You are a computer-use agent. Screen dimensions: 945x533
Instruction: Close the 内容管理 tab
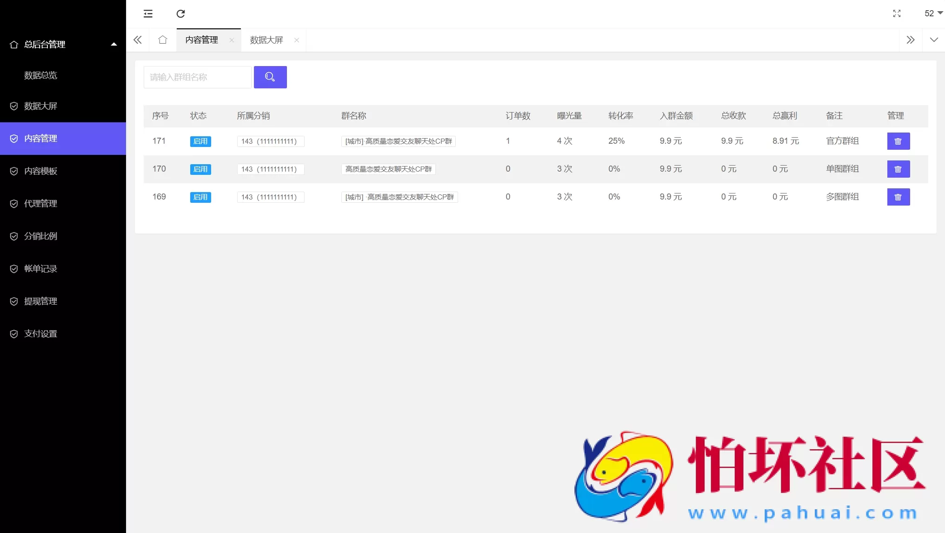(x=232, y=40)
